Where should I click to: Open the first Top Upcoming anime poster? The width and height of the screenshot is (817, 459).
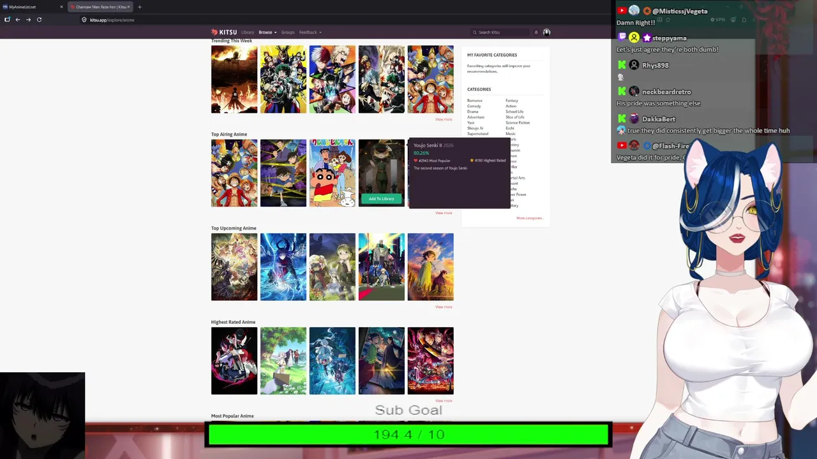234,267
